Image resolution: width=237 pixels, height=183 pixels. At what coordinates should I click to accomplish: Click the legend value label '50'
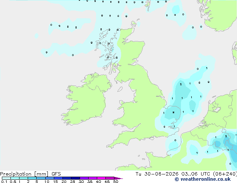point(116,182)
